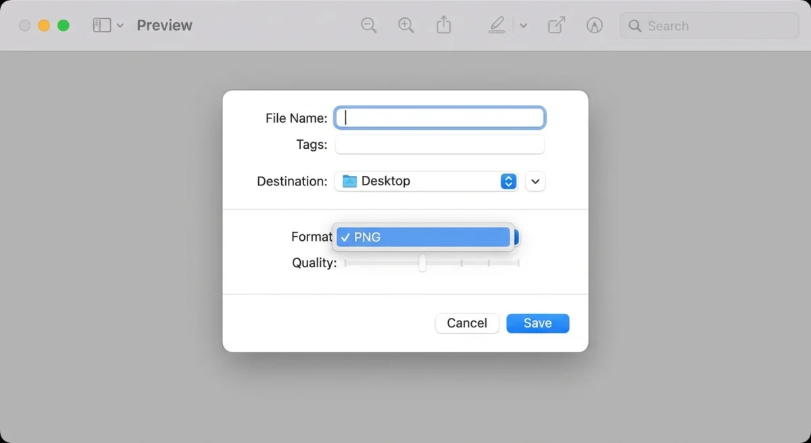Open highlight color options chevron
Screen dimensions: 811x443
pos(523,26)
